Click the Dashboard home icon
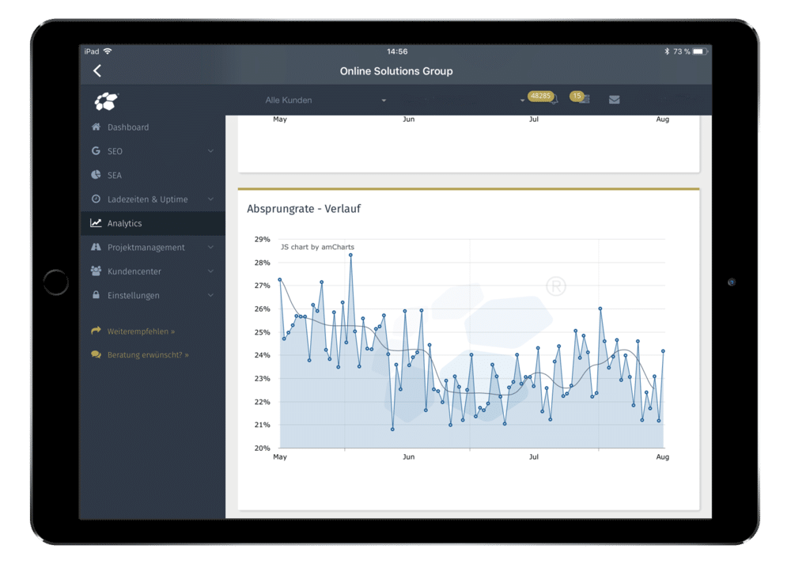 point(96,127)
